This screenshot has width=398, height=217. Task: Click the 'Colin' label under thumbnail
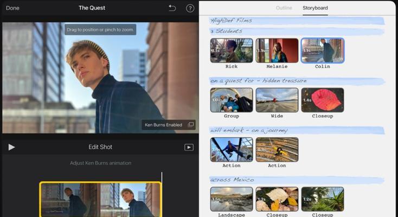pyautogui.click(x=323, y=66)
